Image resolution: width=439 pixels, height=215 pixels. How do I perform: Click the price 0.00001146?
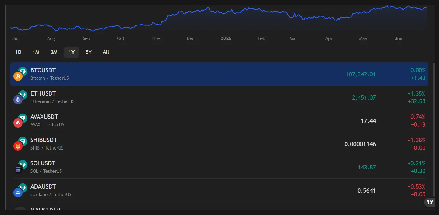[x=360, y=144]
